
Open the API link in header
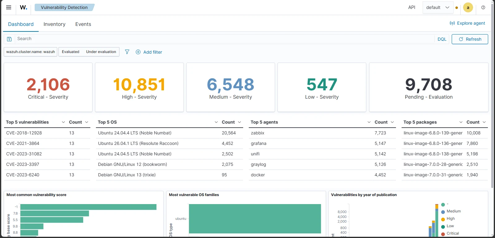point(412,7)
